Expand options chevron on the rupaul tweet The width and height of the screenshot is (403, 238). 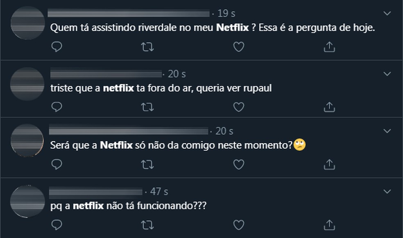pos(387,74)
